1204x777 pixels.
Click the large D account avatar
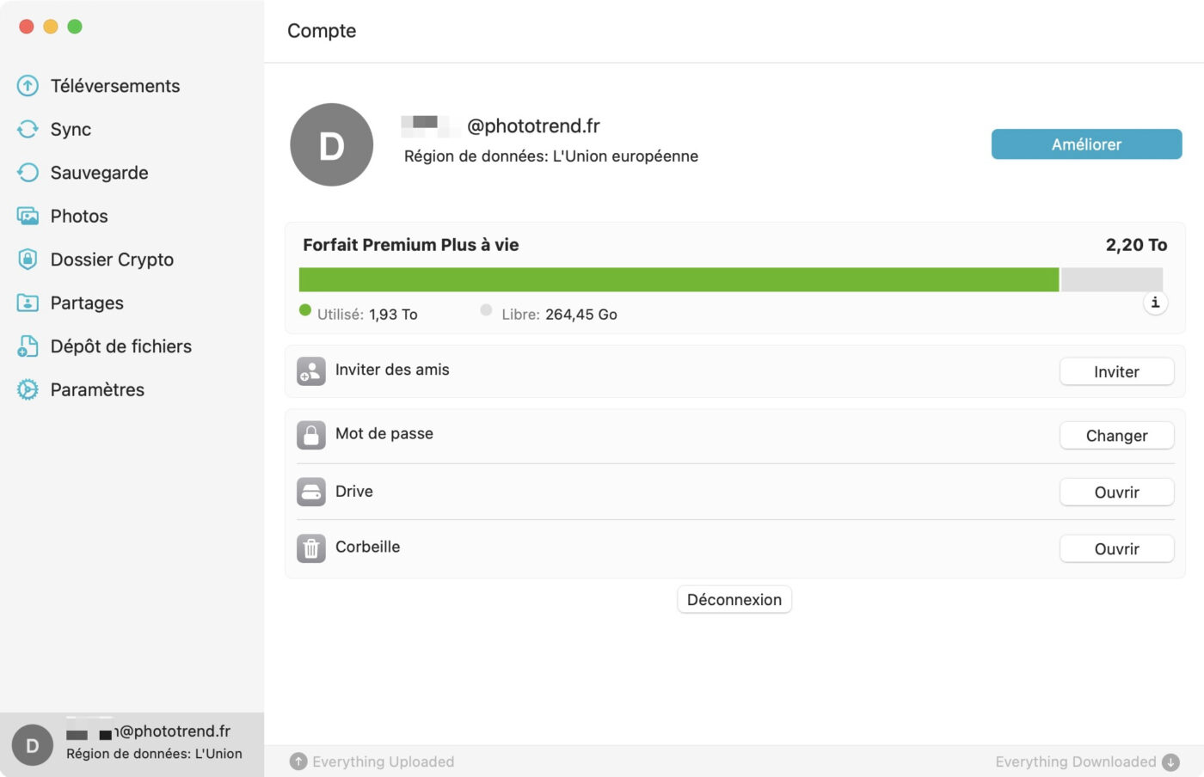pyautogui.click(x=332, y=145)
